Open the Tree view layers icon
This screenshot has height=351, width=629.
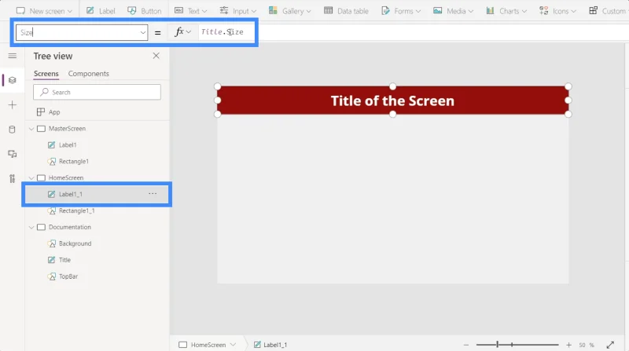tap(12, 80)
